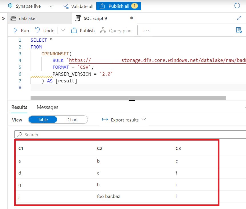Click the C1 column header
Screen dimensions: 246x209
pyautogui.click(x=21, y=149)
